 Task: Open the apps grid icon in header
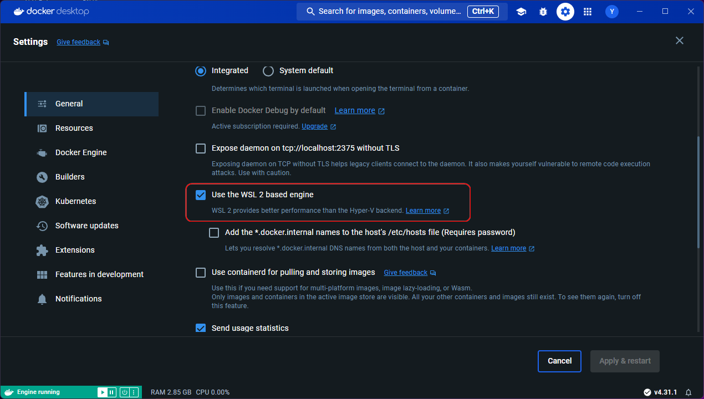(588, 12)
